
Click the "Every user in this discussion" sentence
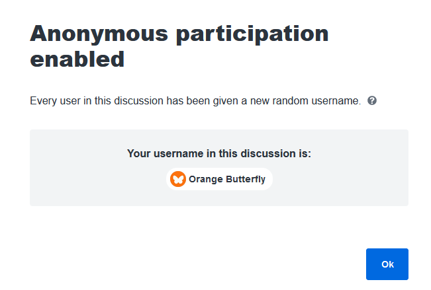click(195, 101)
